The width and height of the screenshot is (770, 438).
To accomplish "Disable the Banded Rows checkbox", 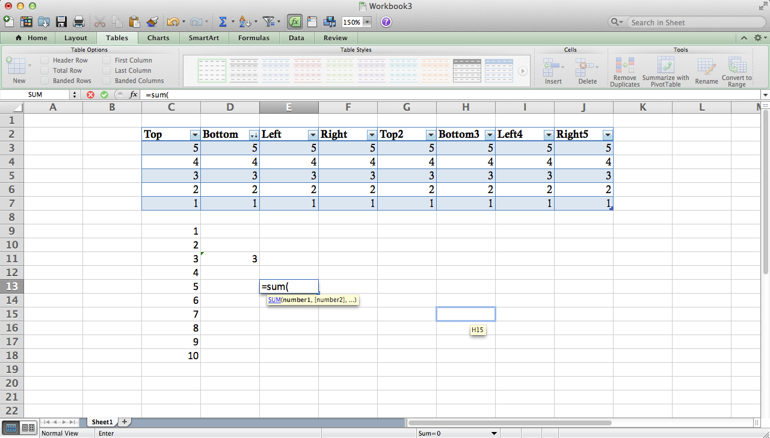I will click(x=44, y=80).
